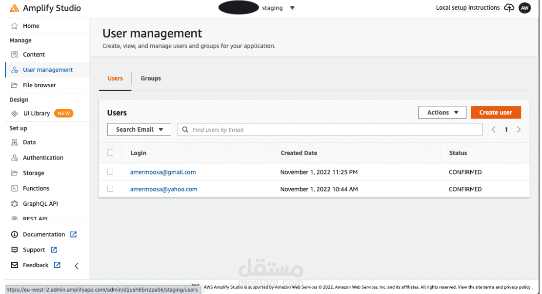The image size is (542, 294).
Task: Click November 1, 2022 11:25 PM cell
Action: (x=319, y=172)
